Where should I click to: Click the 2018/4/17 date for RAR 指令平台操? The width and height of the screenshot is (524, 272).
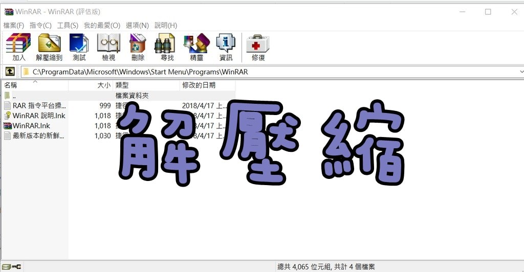click(204, 106)
